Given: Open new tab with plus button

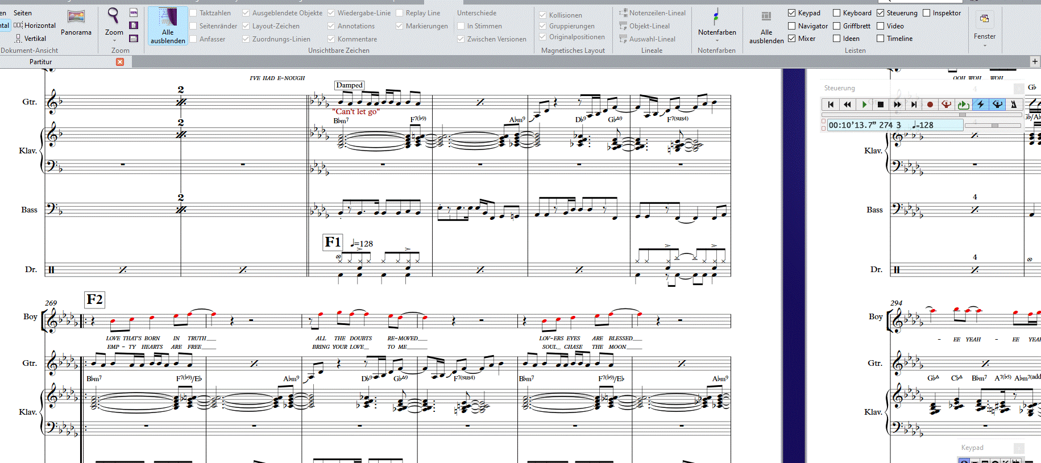Looking at the screenshot, I should click(1035, 61).
